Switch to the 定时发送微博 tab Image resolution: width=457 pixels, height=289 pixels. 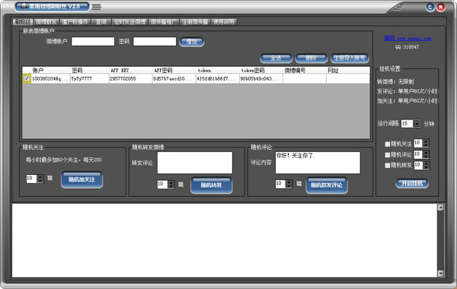point(129,22)
